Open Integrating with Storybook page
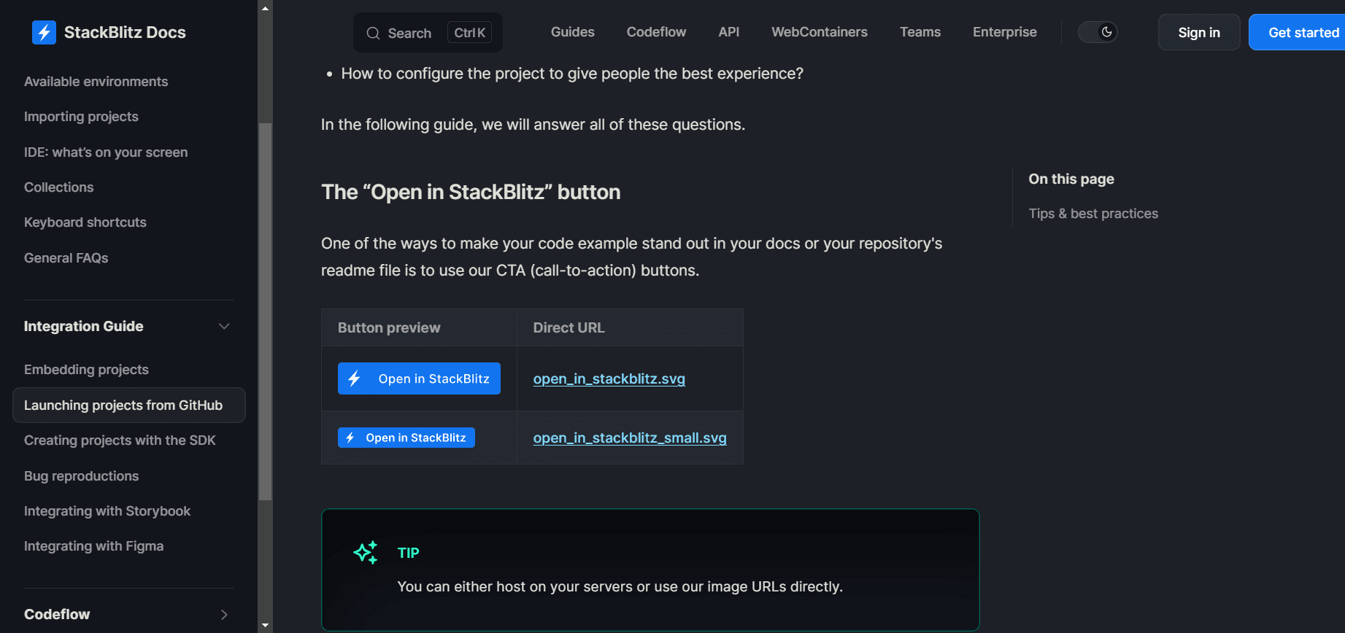Viewport: 1345px width, 633px height. click(107, 511)
